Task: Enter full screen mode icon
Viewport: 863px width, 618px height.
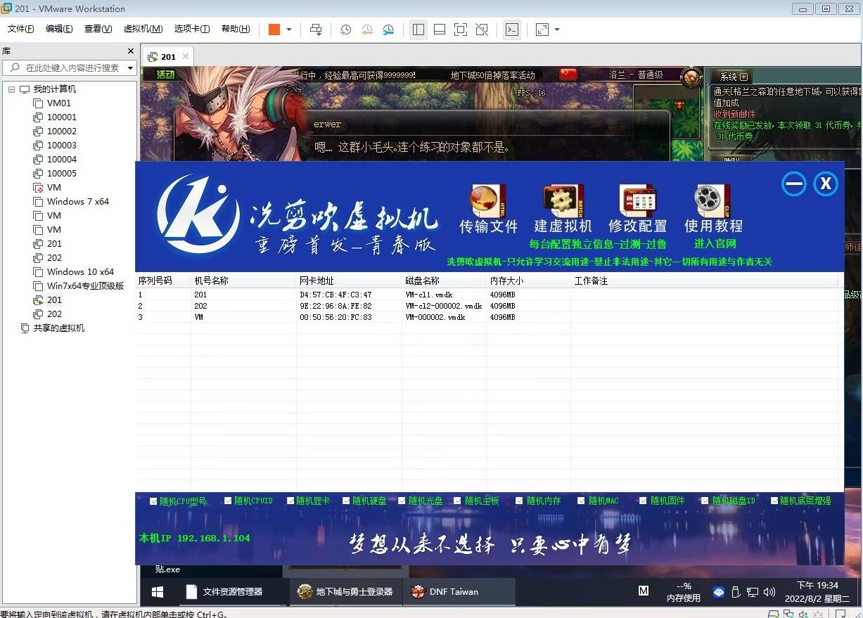Action: 461,30
